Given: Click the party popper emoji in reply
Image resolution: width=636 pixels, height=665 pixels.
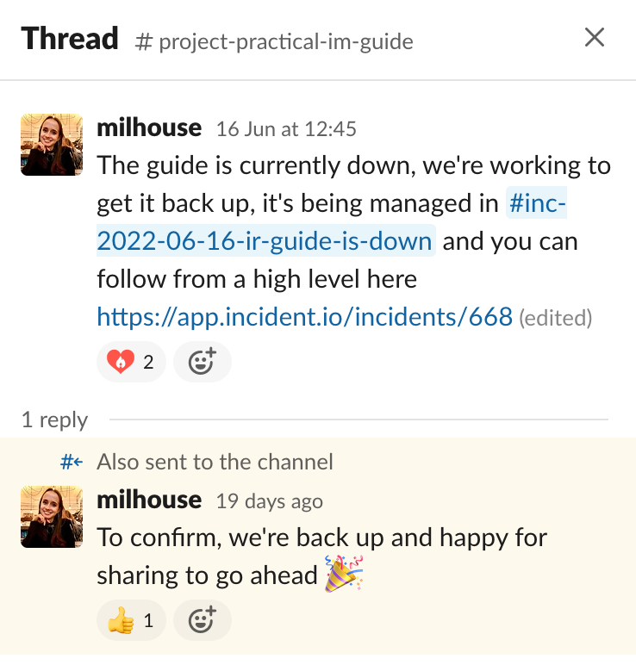Looking at the screenshot, I should click(x=344, y=574).
